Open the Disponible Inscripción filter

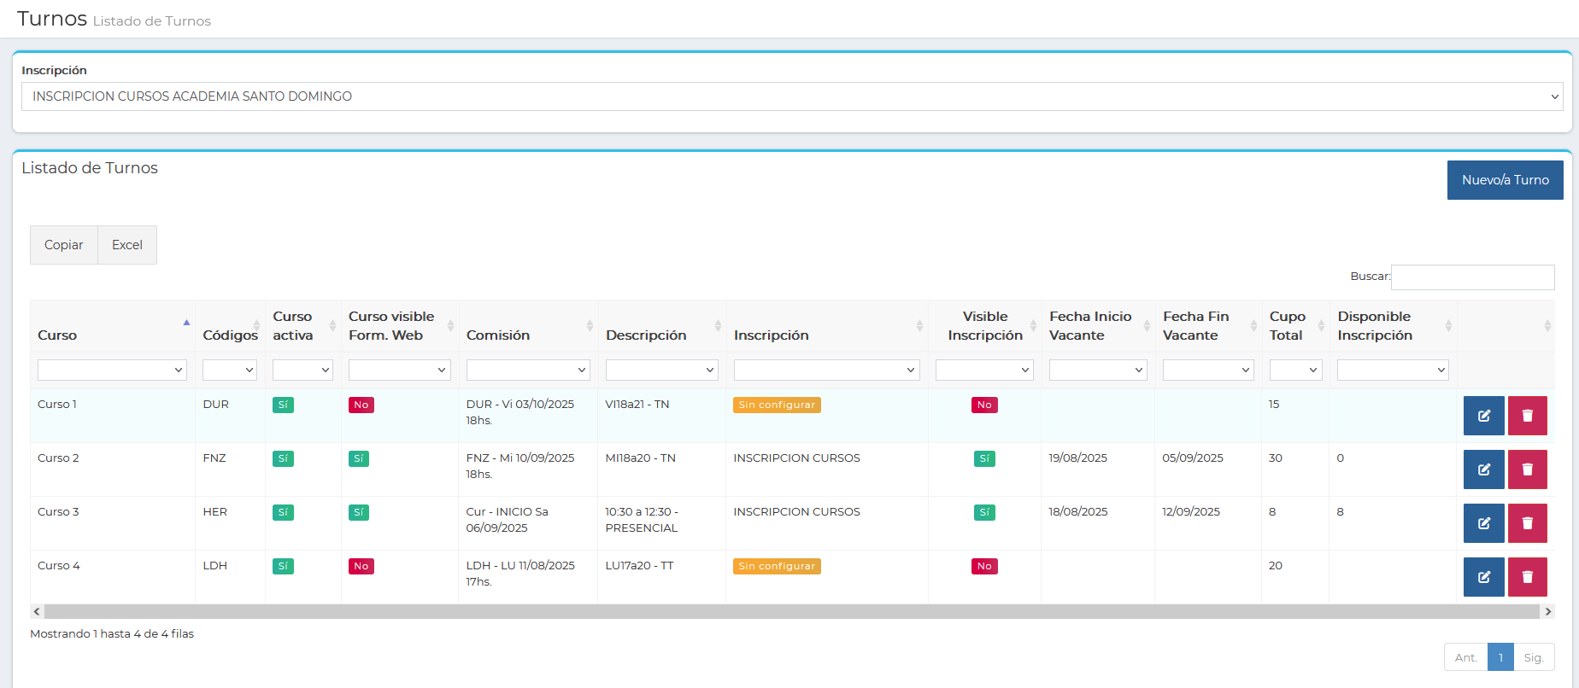1393,370
